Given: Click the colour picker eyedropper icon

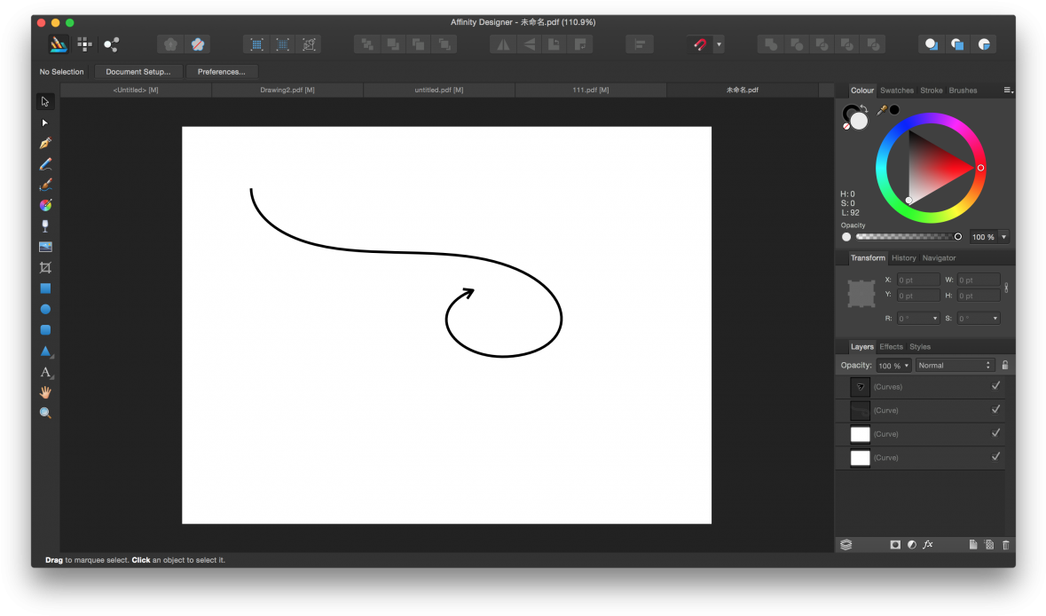Looking at the screenshot, I should [882, 110].
